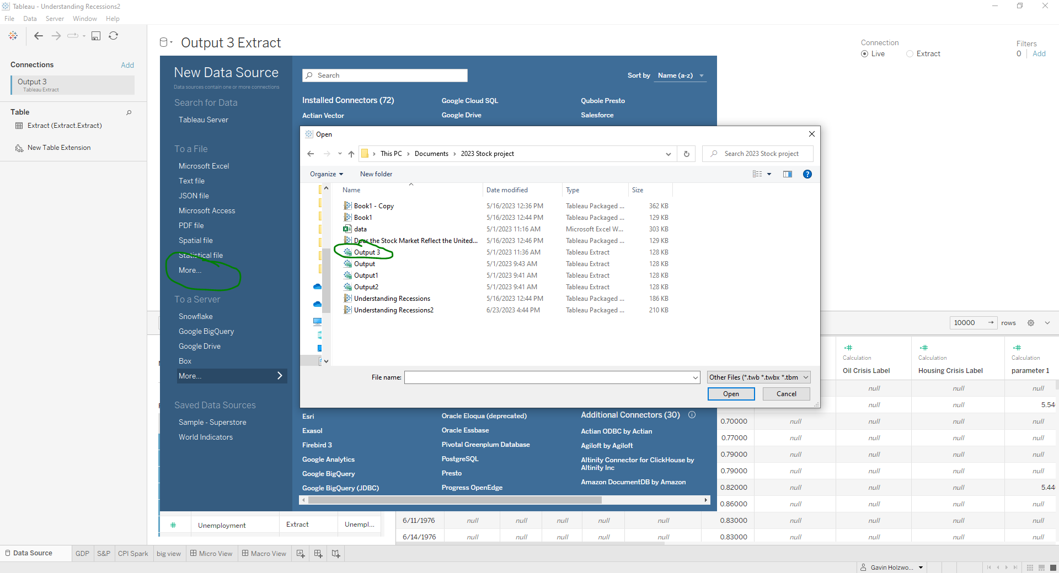Viewport: 1059px width, 573px height.
Task: Switch to the GDP sheet tab
Action: coord(82,554)
